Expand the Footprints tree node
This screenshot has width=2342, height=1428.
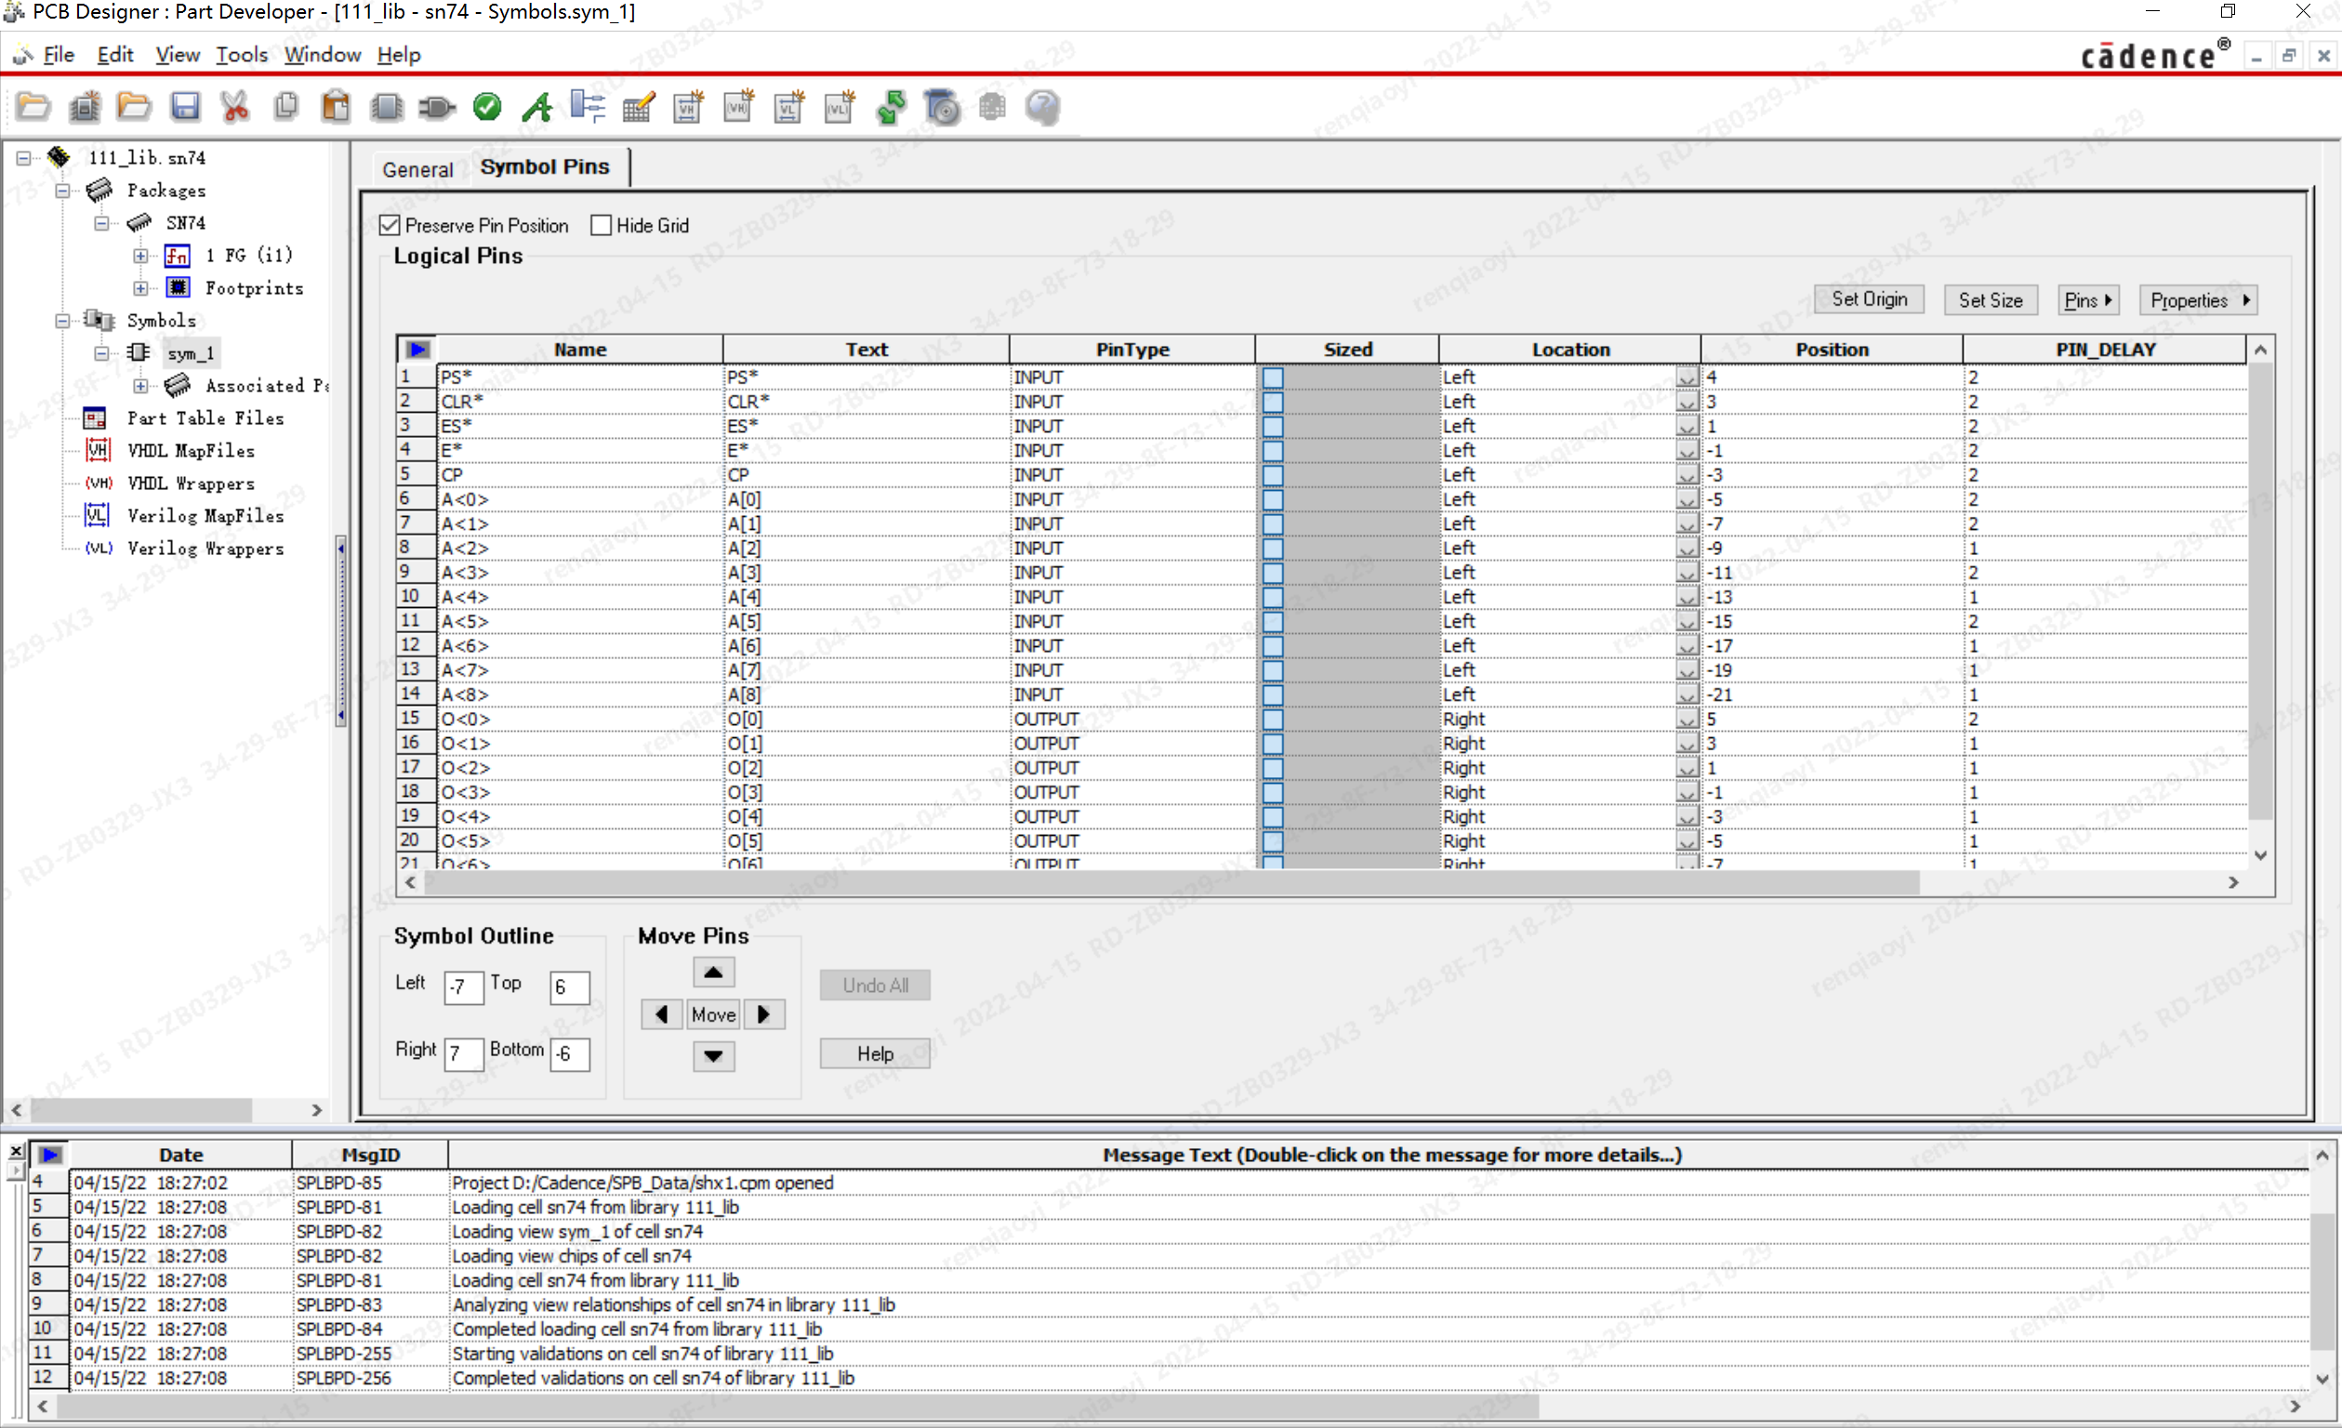click(140, 288)
